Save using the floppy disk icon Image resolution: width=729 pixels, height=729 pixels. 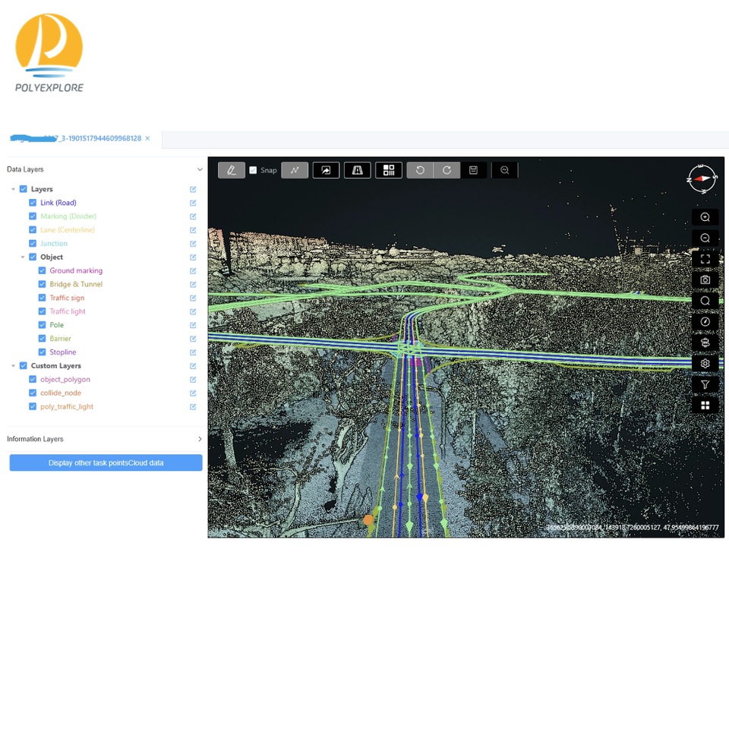473,170
